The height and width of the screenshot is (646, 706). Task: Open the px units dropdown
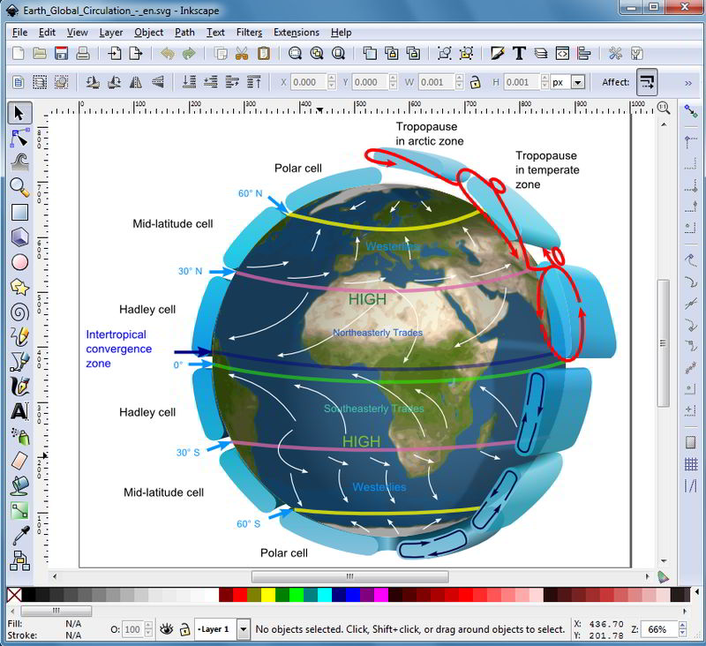point(578,81)
